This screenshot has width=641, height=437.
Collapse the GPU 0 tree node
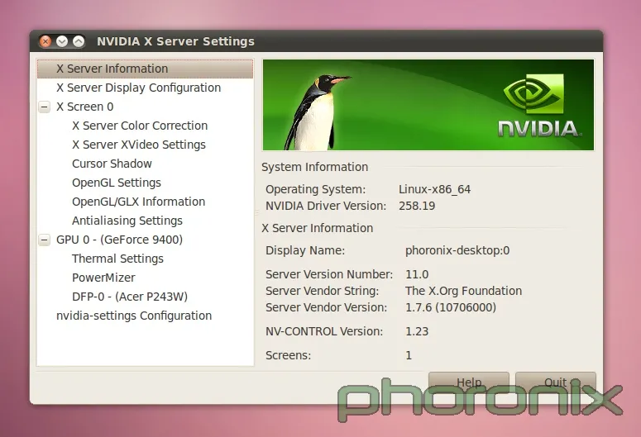point(45,240)
